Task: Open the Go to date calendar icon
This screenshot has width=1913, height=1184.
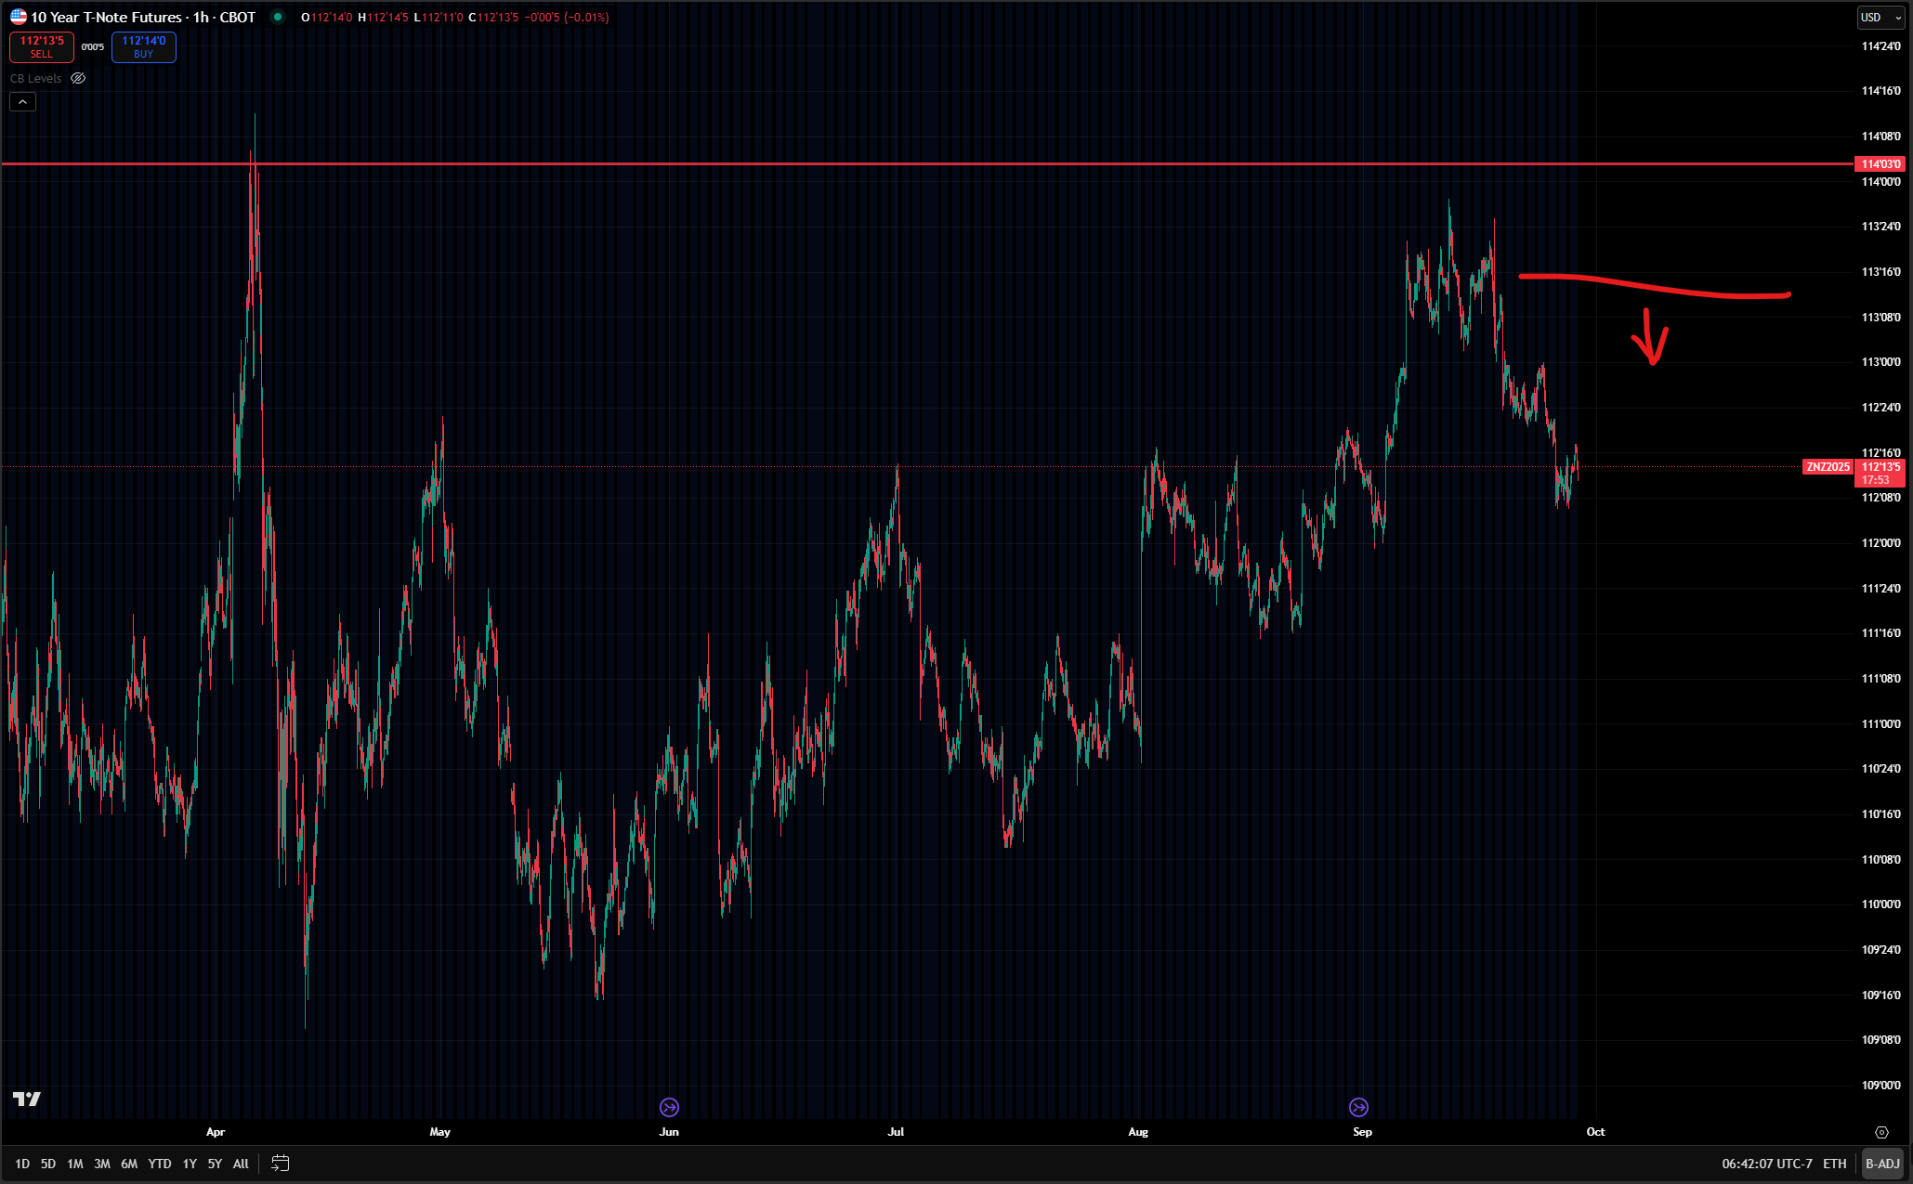Action: pyautogui.click(x=280, y=1164)
